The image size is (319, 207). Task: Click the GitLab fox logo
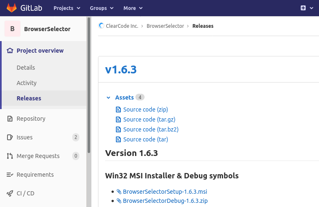[12, 8]
